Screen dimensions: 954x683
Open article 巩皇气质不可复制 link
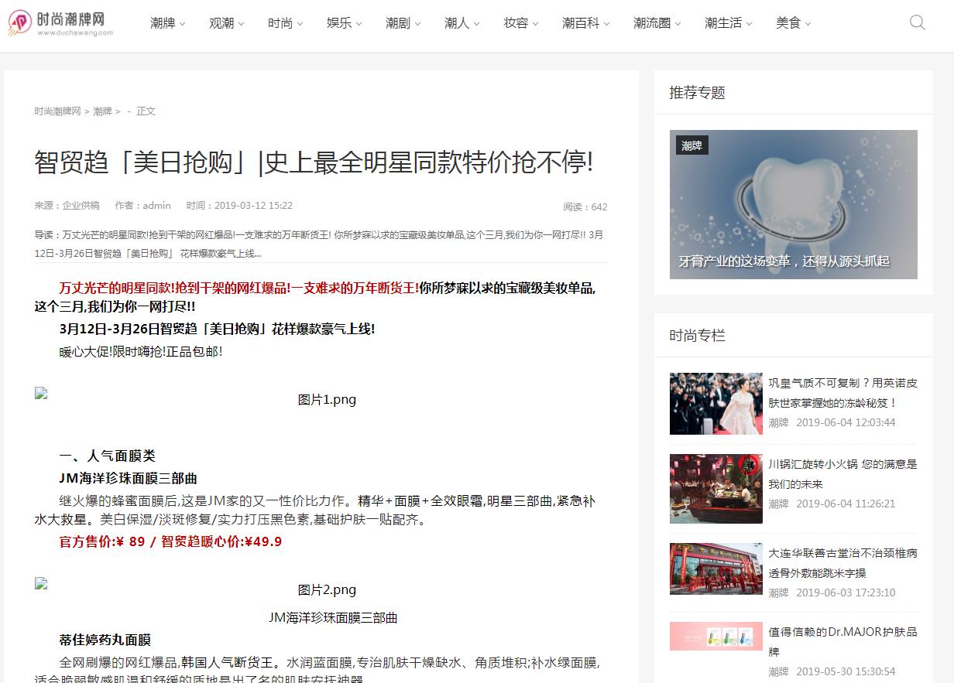coord(842,393)
